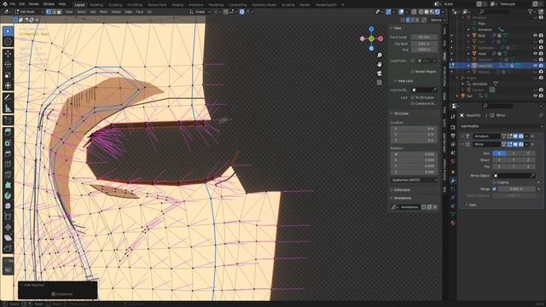Select the Transform tool
546x307 pixels.
(x=8, y=85)
